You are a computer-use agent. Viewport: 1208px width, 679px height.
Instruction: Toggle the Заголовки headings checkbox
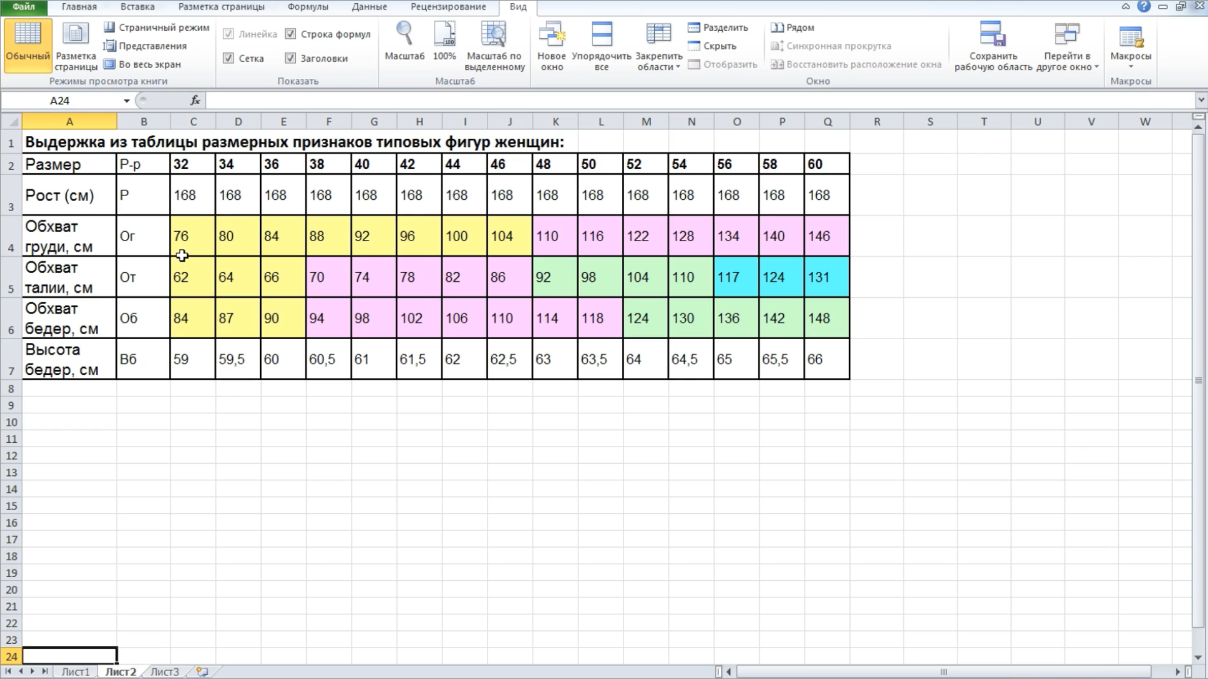click(290, 58)
